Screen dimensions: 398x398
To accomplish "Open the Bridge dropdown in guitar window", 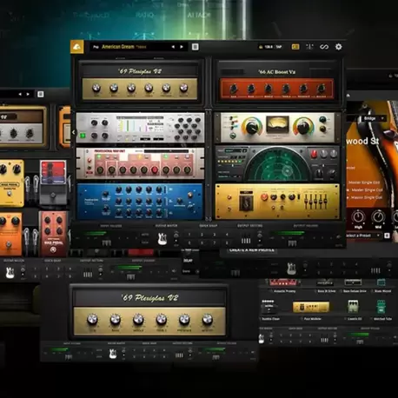I will (x=374, y=118).
